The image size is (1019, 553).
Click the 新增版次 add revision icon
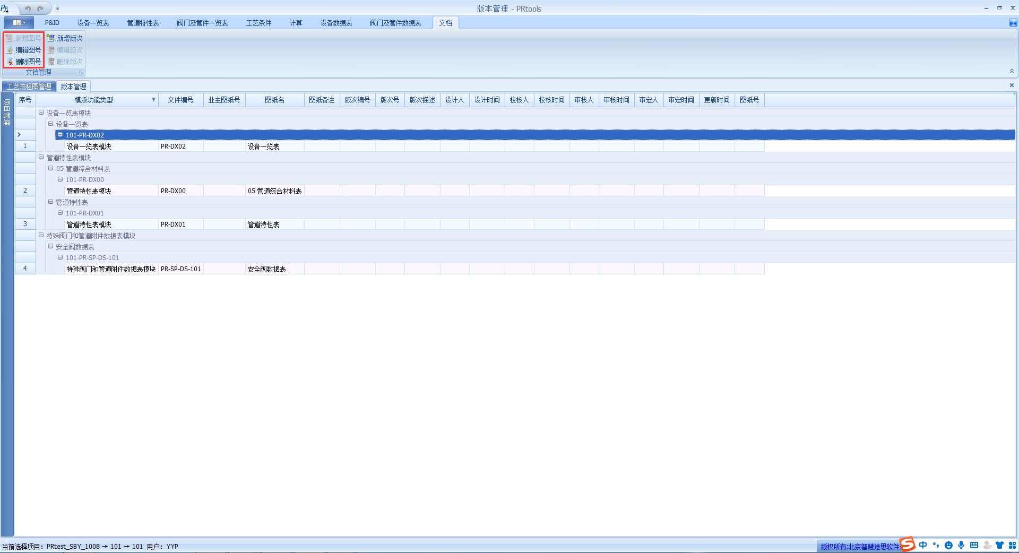point(51,38)
